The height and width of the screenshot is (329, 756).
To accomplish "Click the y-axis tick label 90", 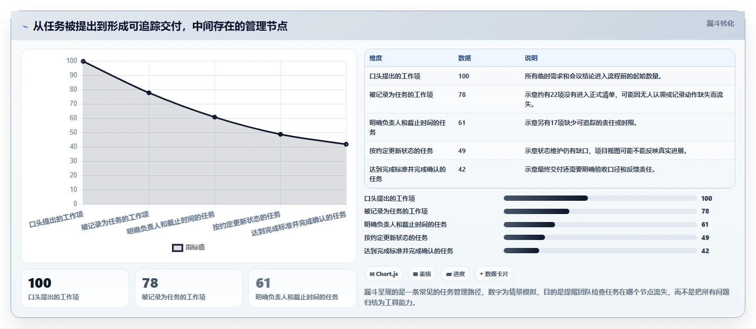I will pos(73,75).
